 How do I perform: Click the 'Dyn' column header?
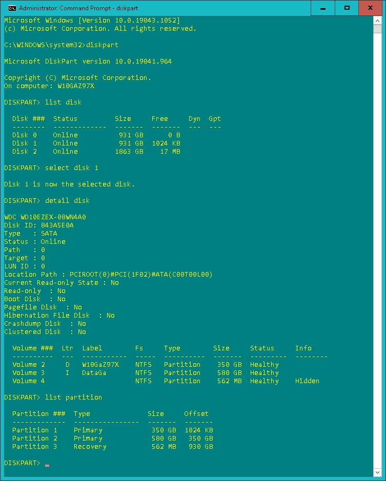click(x=194, y=119)
